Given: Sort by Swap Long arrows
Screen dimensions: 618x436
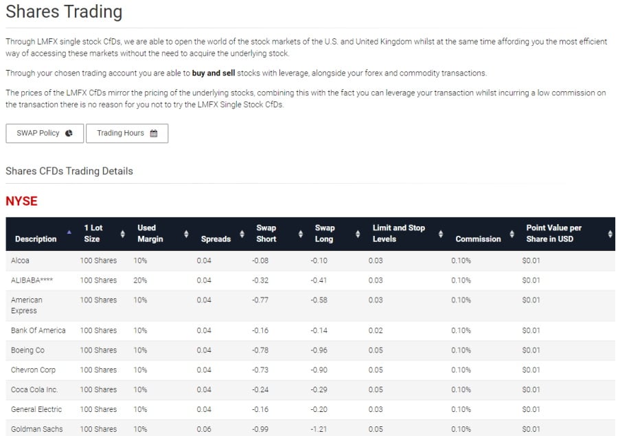Looking at the screenshot, I should [358, 234].
